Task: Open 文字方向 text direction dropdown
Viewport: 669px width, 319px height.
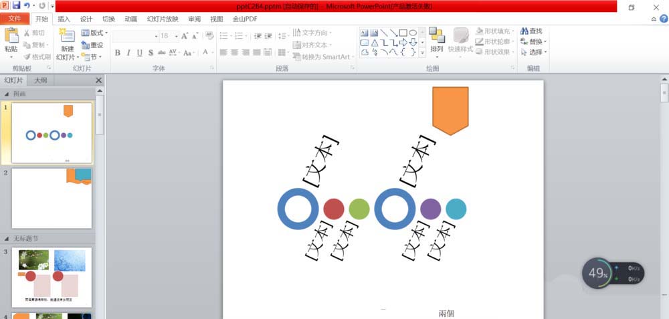Action: [312, 33]
